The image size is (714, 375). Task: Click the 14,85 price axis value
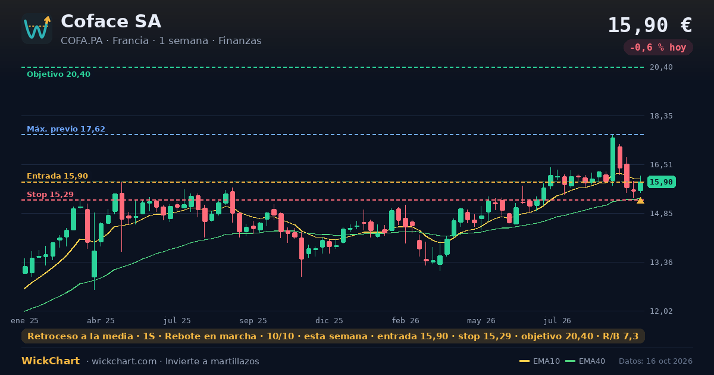tap(661, 214)
